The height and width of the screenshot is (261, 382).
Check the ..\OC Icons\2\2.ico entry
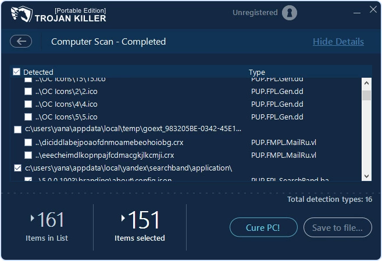(28, 92)
